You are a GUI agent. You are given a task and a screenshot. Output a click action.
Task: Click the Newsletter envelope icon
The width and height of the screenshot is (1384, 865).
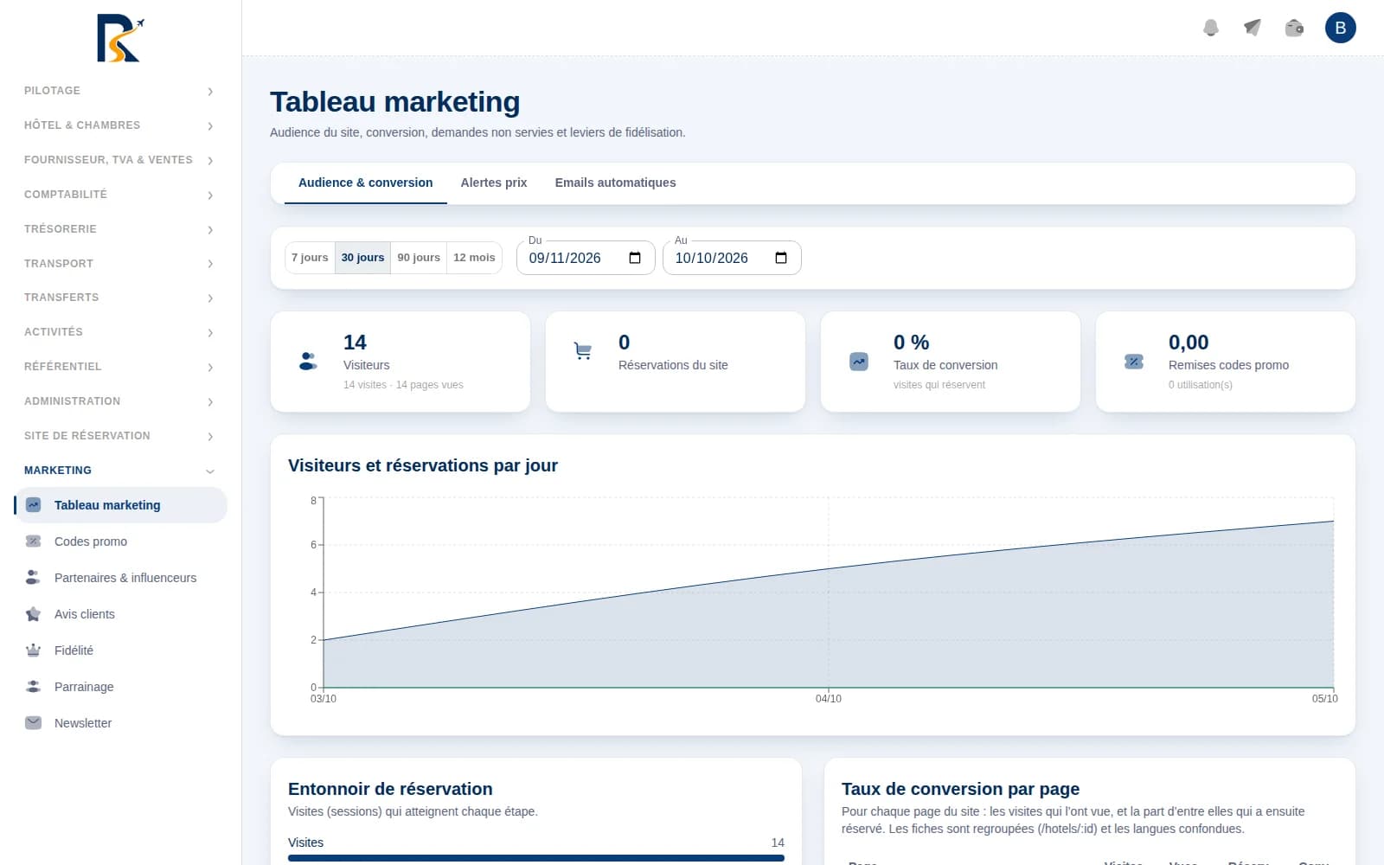click(34, 723)
